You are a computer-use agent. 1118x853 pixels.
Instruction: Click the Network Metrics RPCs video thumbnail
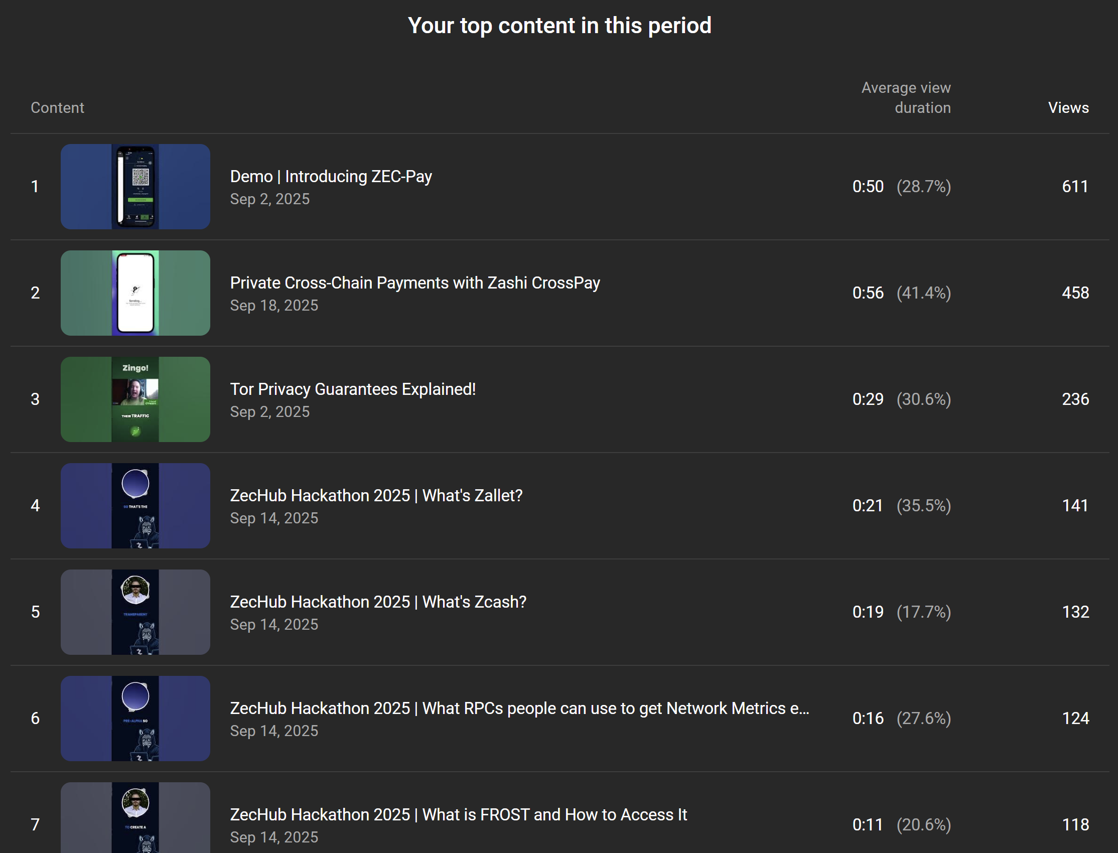pyautogui.click(x=135, y=718)
